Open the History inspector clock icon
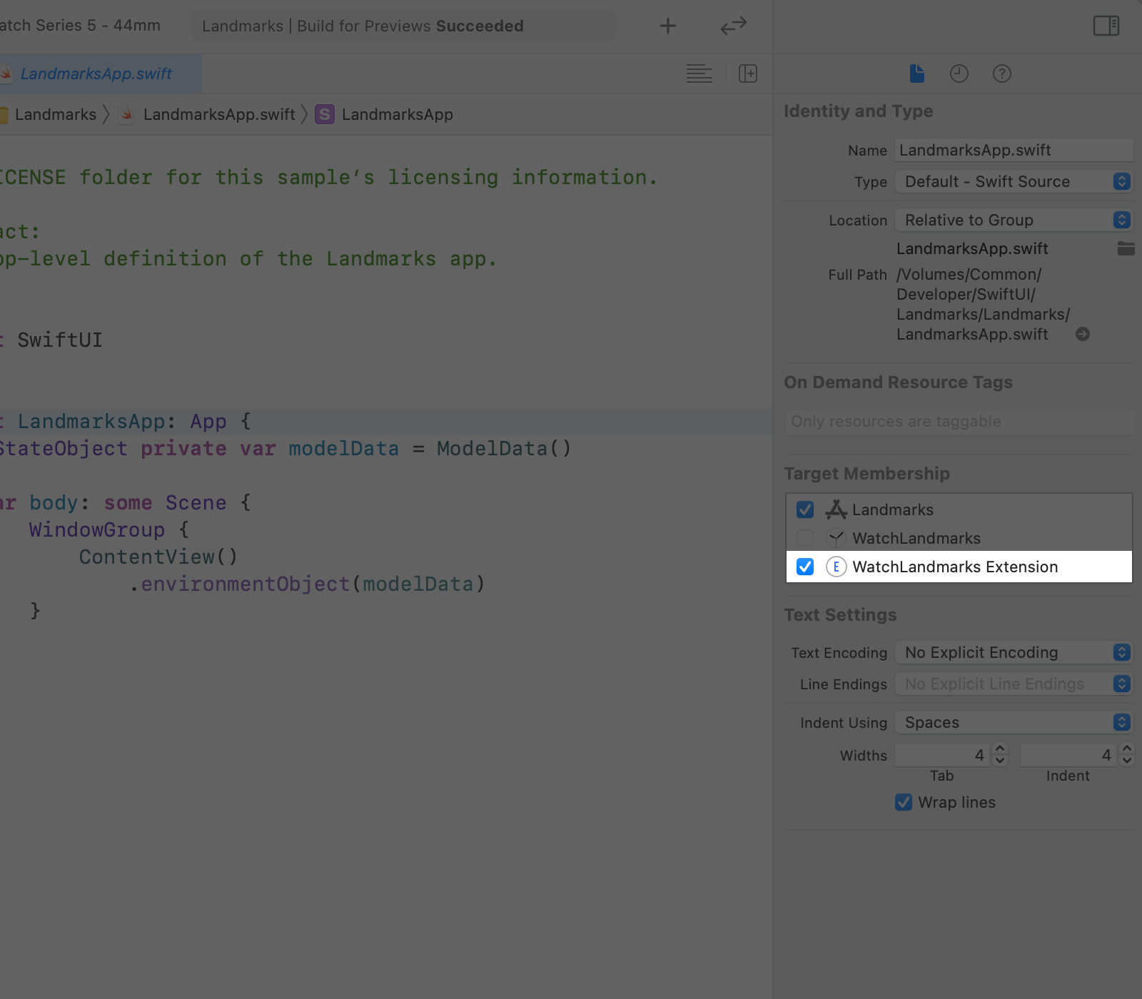Screen dimensions: 1142x999 tap(959, 73)
